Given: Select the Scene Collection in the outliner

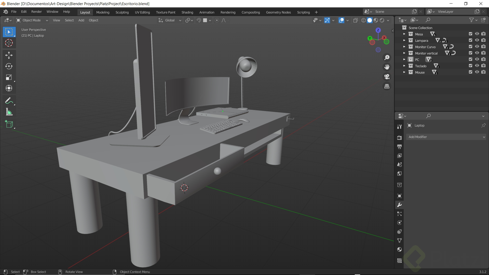Looking at the screenshot, I should tap(420, 28).
